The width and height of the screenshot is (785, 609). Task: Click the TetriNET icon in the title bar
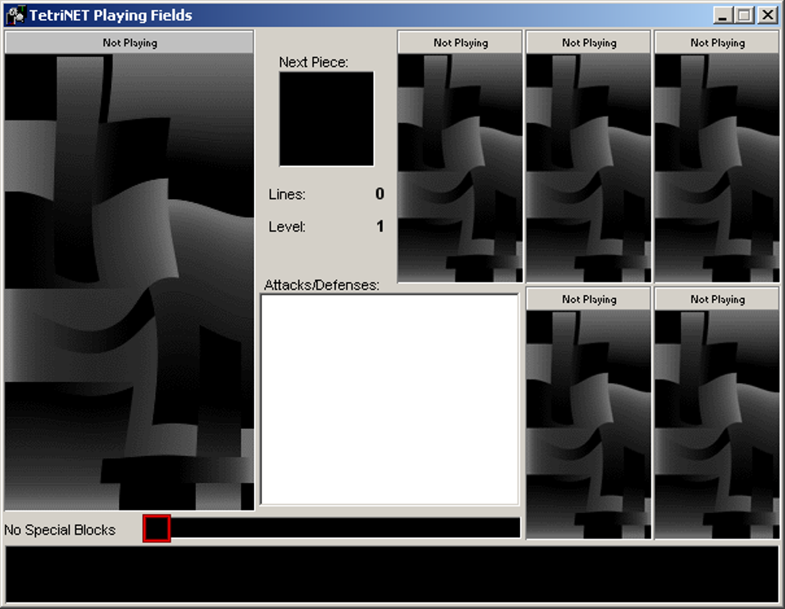[15, 14]
